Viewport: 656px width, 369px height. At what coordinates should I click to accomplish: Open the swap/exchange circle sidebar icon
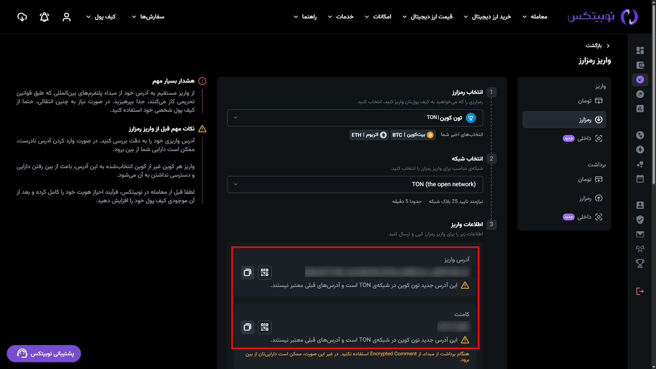click(640, 135)
